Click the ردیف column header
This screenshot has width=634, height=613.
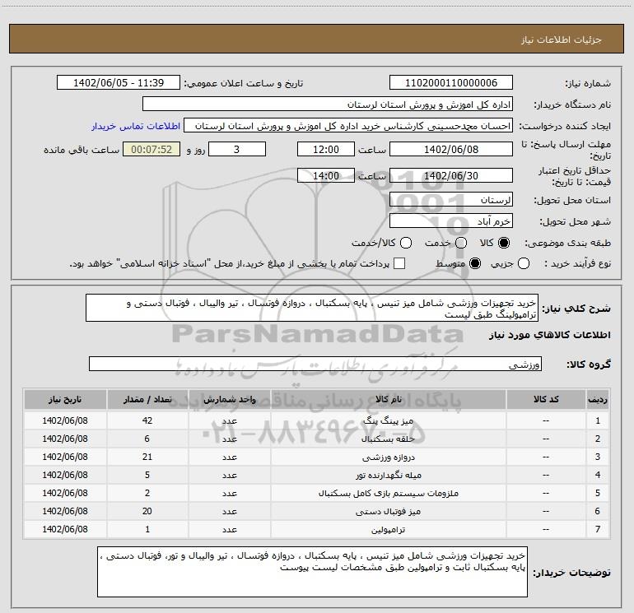(598, 399)
